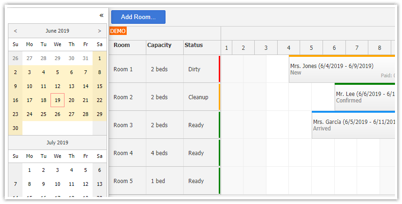The width and height of the screenshot is (402, 204).
Task: Click the Status column header
Action: pyautogui.click(x=194, y=45)
